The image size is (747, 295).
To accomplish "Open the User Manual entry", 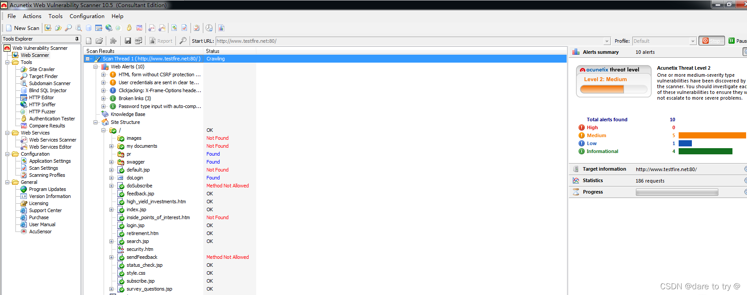I will click(42, 224).
